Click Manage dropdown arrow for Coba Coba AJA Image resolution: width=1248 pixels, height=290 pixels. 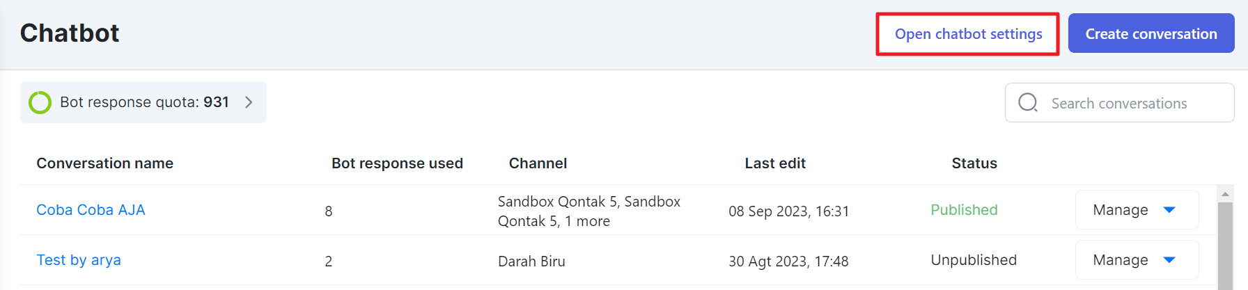(1169, 210)
